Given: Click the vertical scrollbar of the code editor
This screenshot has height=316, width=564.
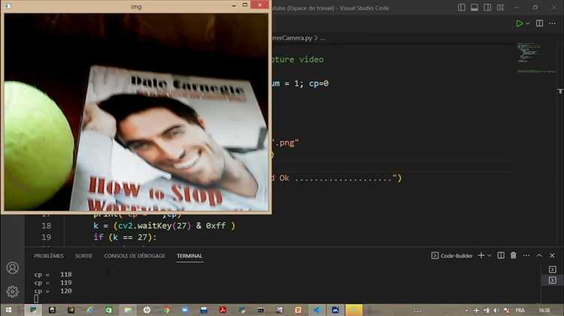Looking at the screenshot, I should coord(560,143).
